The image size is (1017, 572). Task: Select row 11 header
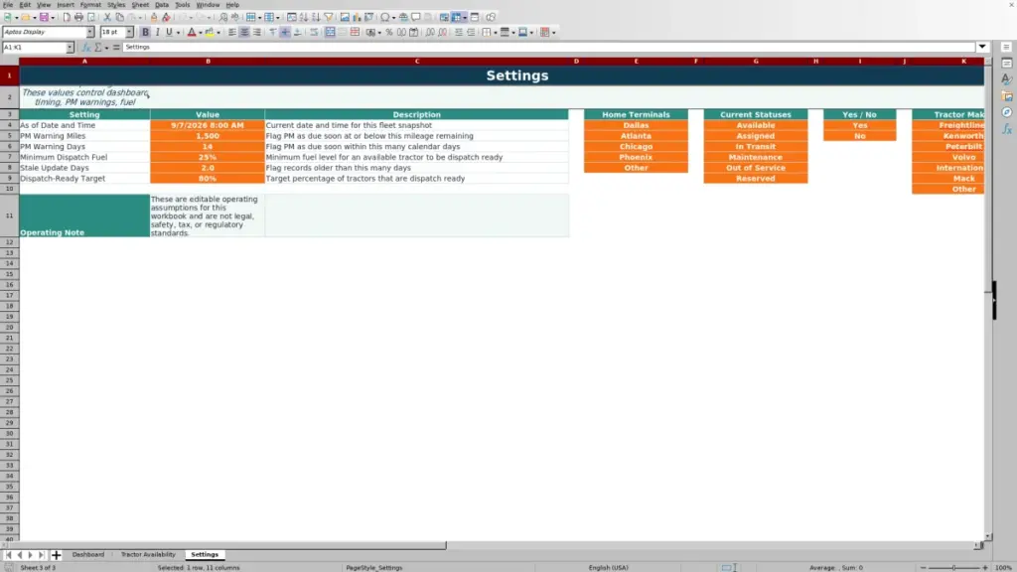click(x=9, y=215)
